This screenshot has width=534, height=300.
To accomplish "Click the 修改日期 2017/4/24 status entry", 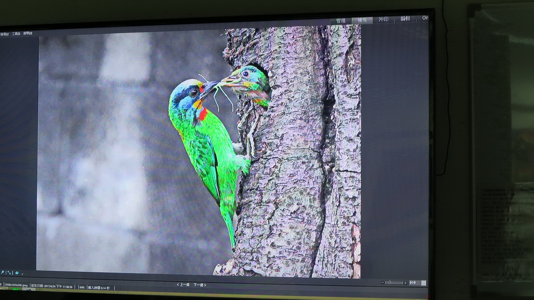I will tap(52, 286).
